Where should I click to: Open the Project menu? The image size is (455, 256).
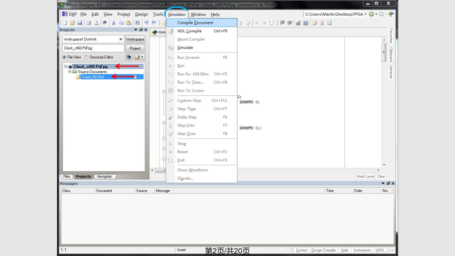(x=124, y=14)
